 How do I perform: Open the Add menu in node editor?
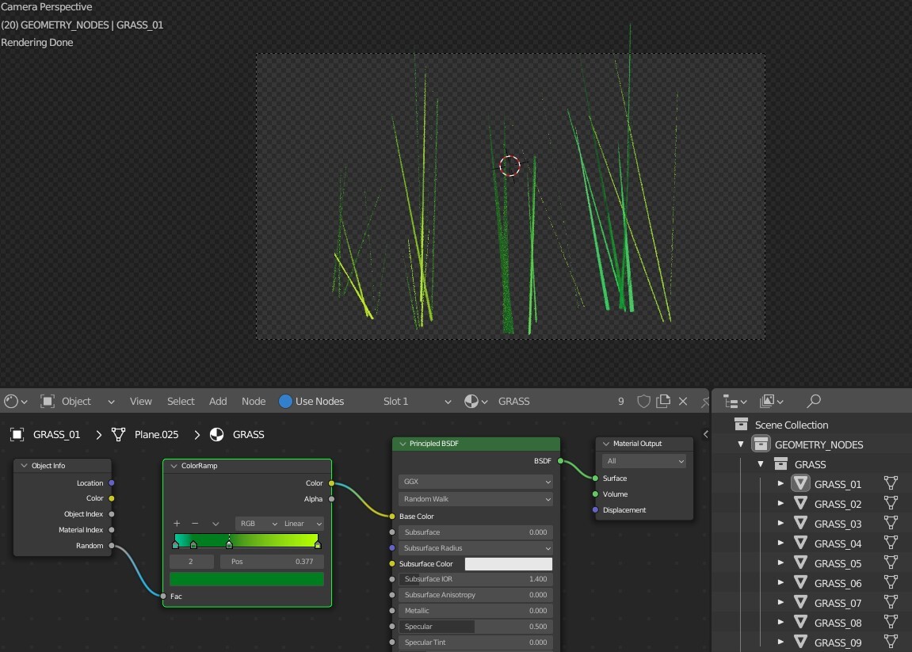coord(218,402)
